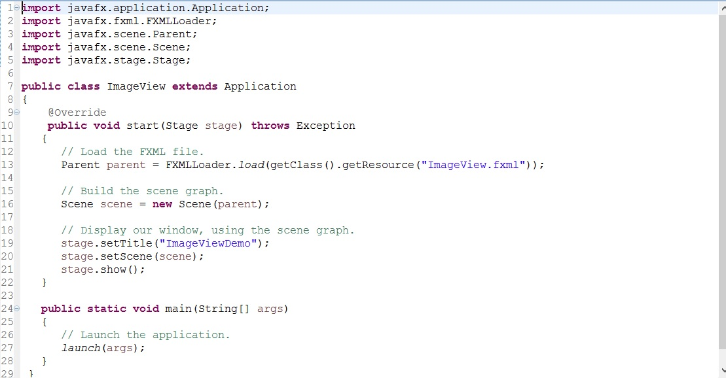This screenshot has height=378, width=726.
Task: Click the scrollbar down arrow
Action: tap(722, 371)
